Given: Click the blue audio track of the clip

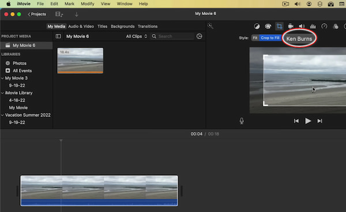Looking at the screenshot, I should pyautogui.click(x=99, y=203).
